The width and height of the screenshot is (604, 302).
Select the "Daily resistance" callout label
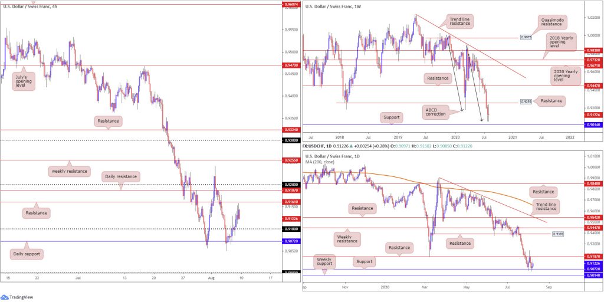[x=120, y=176]
